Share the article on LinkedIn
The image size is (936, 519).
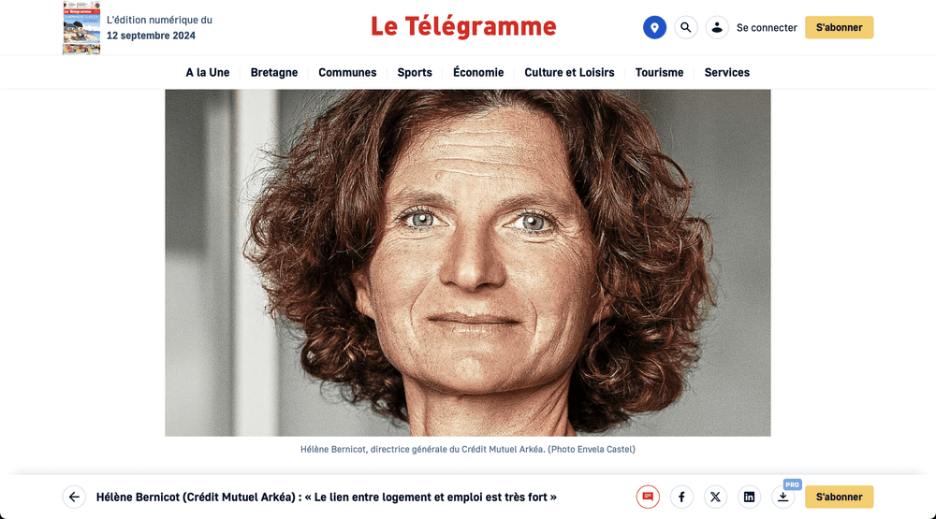[749, 497]
